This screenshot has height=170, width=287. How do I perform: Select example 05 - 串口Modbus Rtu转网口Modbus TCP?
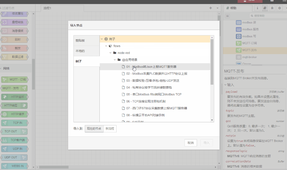(x=155, y=94)
